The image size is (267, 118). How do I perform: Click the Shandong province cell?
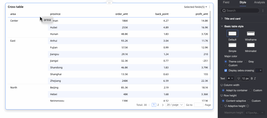coord(56,67)
